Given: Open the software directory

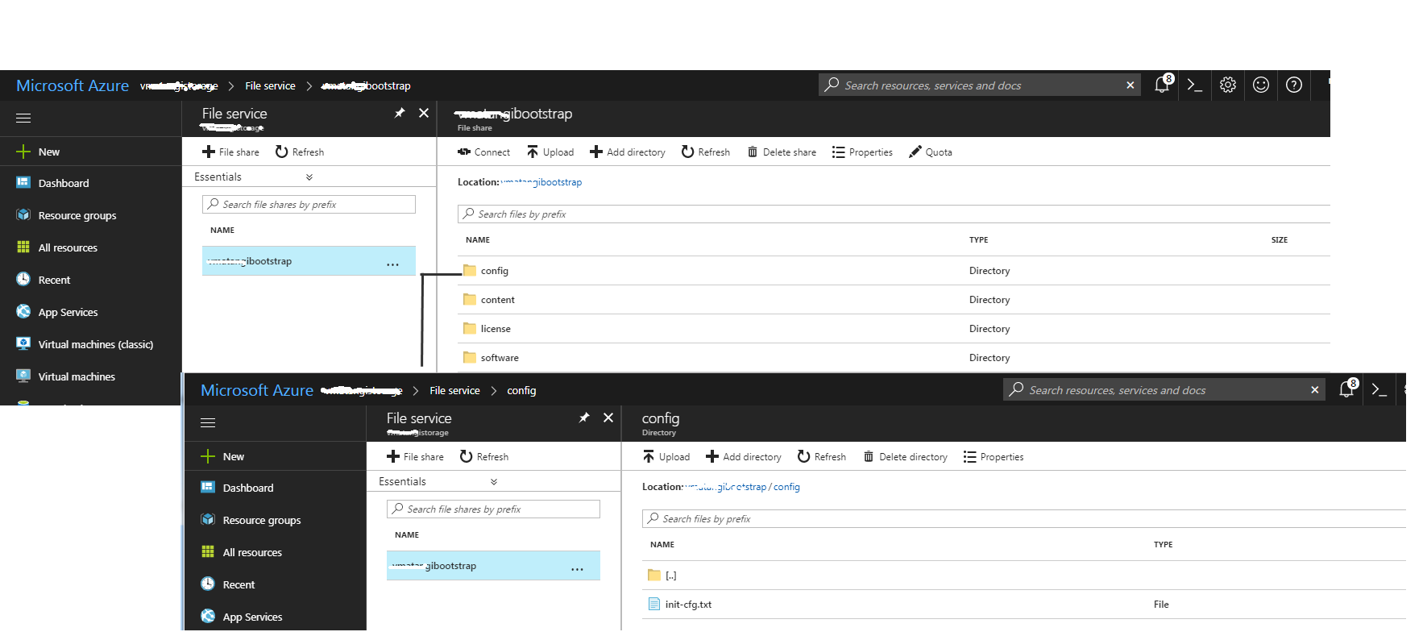Looking at the screenshot, I should (x=500, y=358).
